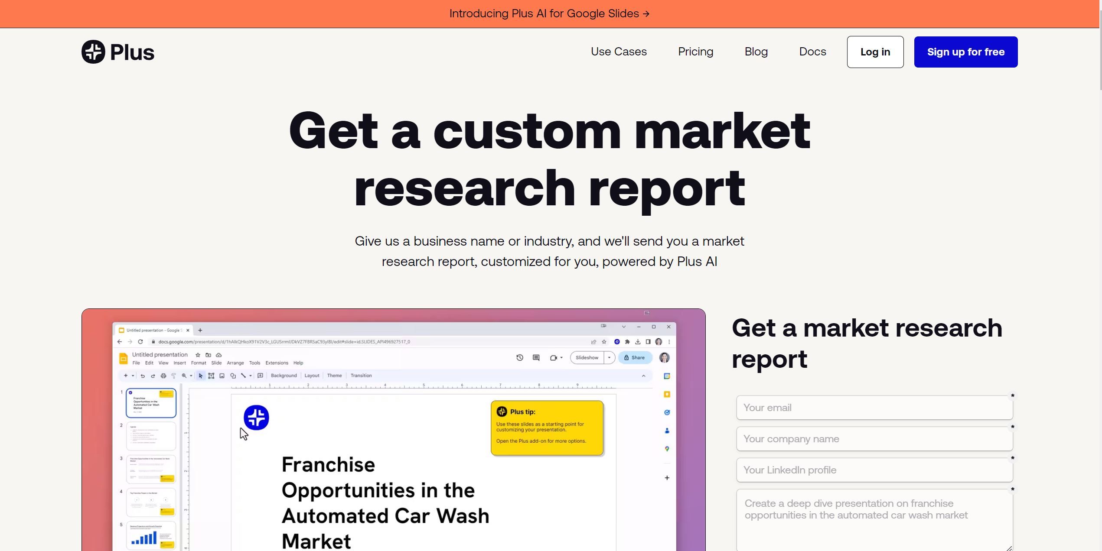Open Slideshow dropdown arrow in demo

pos(609,357)
